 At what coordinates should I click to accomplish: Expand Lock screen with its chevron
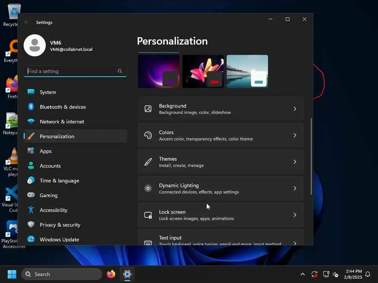pos(295,215)
